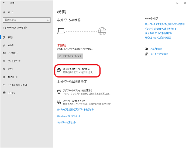Click the ホーム home icon
The width and height of the screenshot is (189, 148).
4,12
